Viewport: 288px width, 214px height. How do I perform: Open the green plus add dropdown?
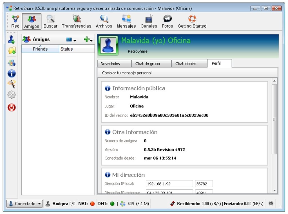pos(88,39)
